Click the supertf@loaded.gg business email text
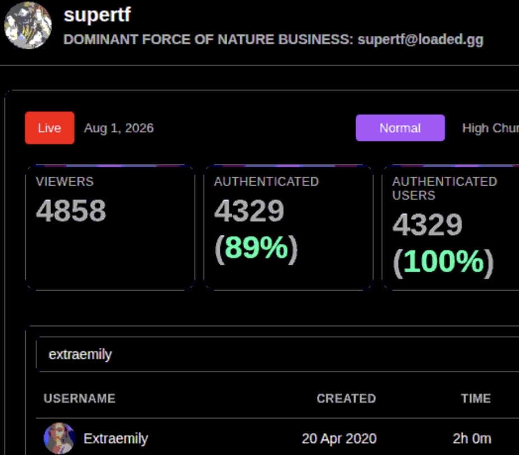 coord(420,39)
